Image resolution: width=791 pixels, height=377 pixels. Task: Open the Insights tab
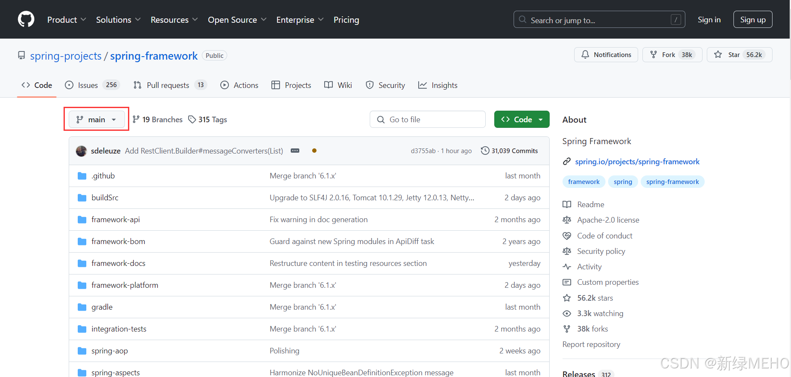tap(438, 85)
